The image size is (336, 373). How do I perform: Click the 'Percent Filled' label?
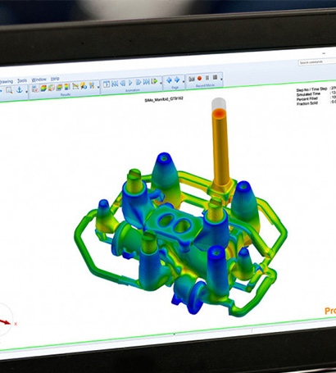pyautogui.click(x=307, y=98)
